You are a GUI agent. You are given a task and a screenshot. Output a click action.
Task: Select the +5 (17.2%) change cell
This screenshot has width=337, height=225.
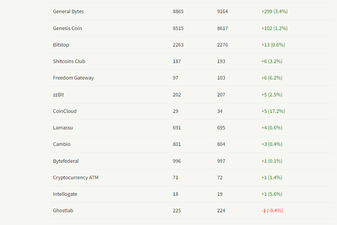pos(273,111)
